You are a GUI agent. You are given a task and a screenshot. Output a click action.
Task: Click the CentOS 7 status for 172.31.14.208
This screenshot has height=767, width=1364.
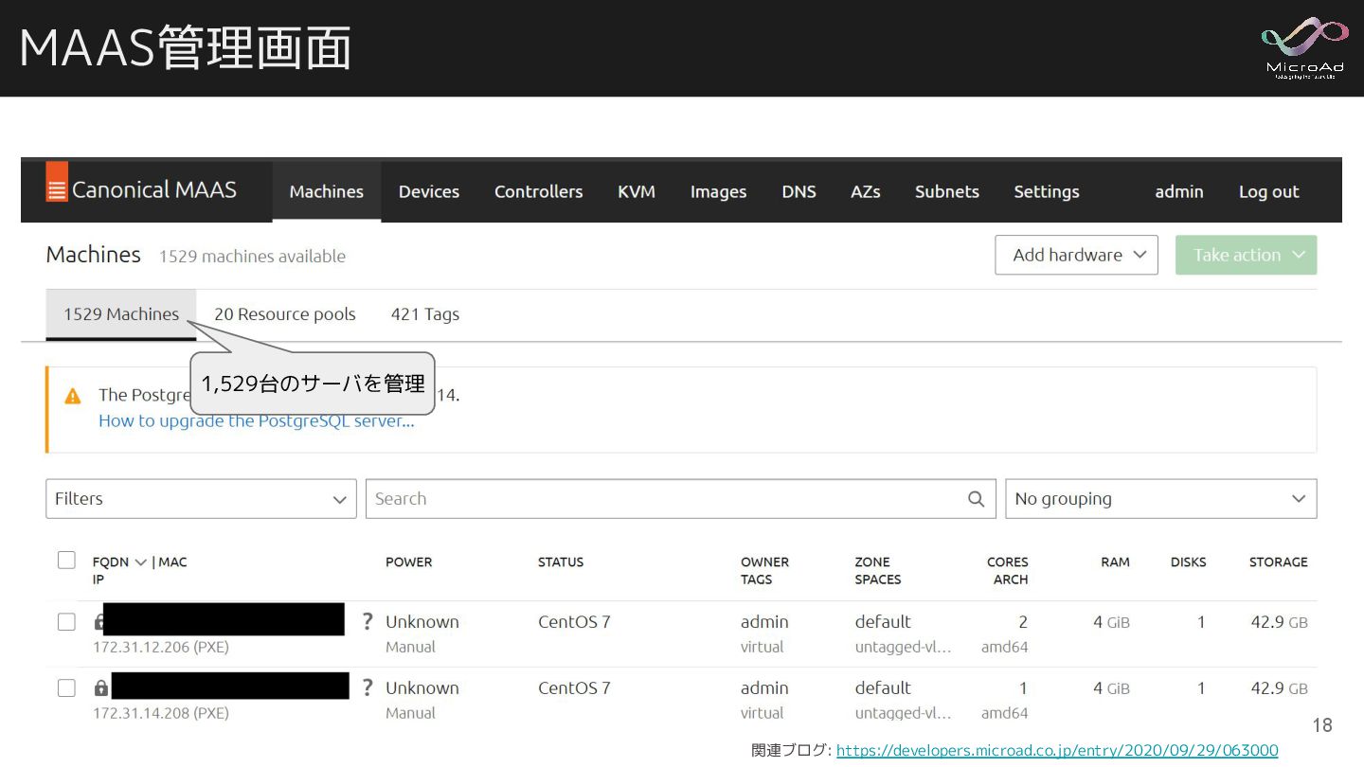574,688
